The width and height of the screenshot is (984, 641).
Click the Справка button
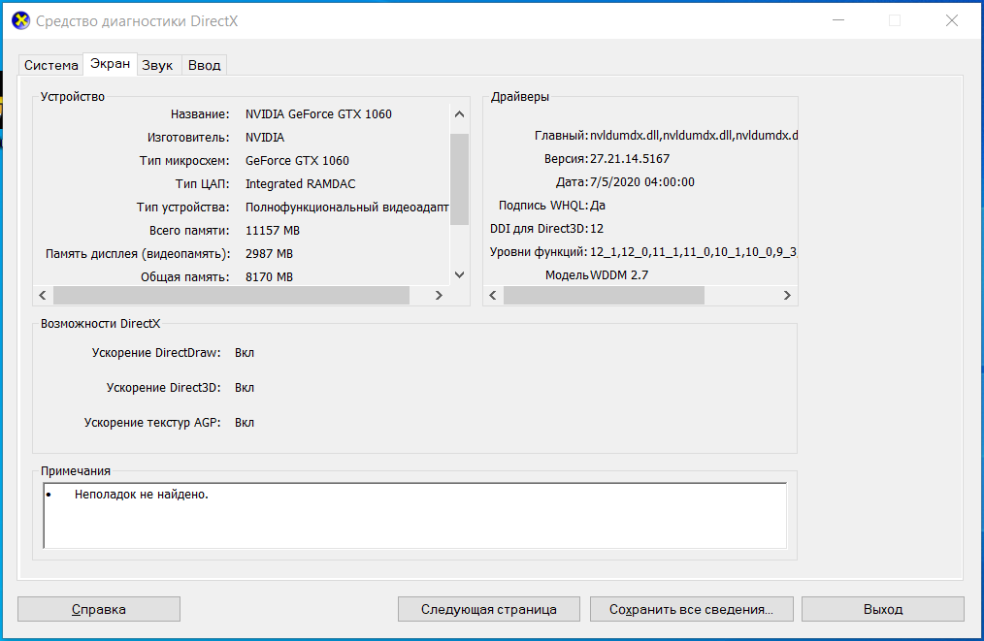[x=99, y=609]
